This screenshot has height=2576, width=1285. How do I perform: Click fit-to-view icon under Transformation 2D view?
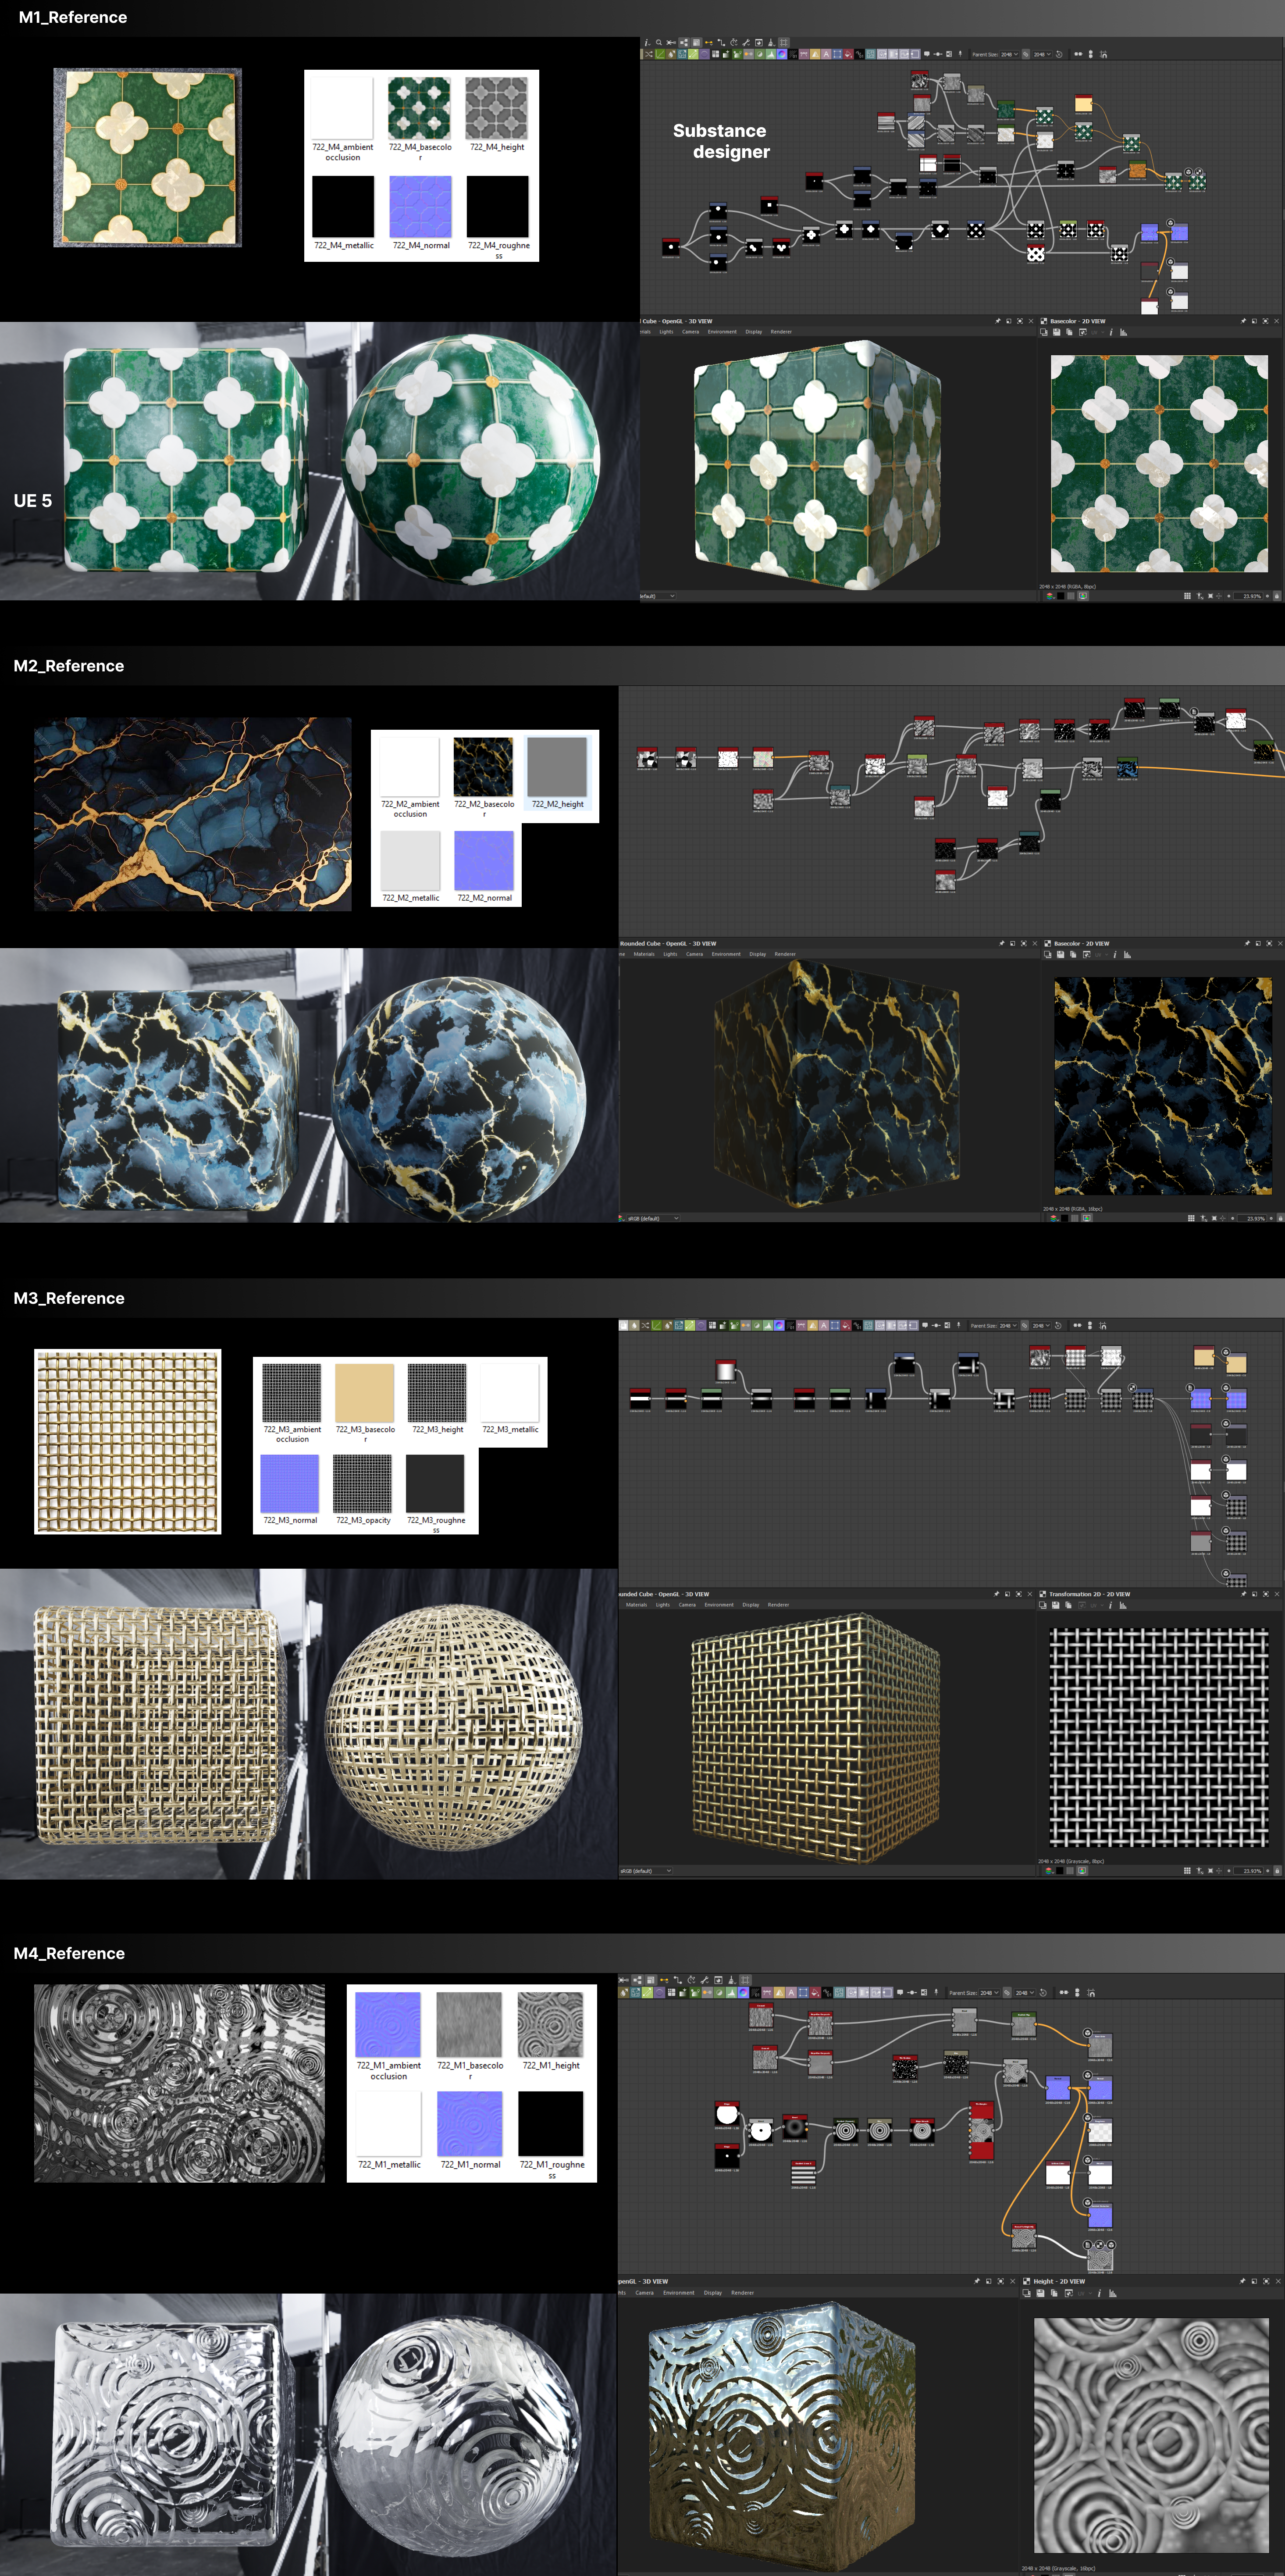1210,1871
